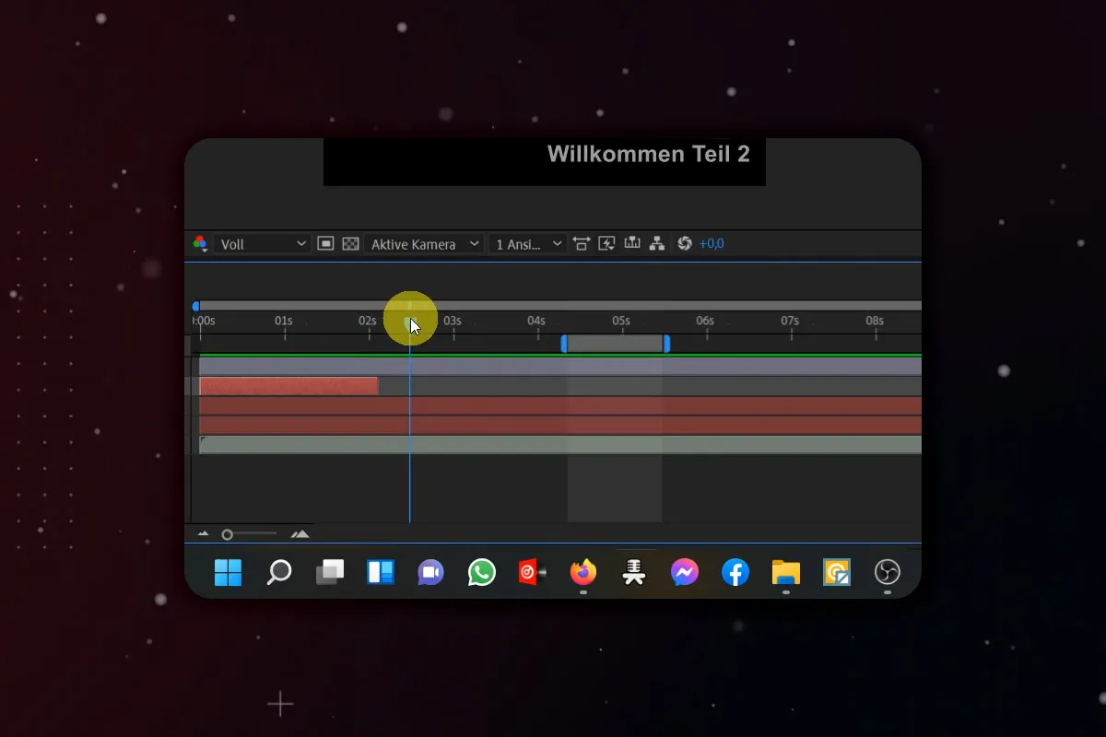Open Task View on the taskbar
The width and height of the screenshot is (1106, 737).
(329, 573)
